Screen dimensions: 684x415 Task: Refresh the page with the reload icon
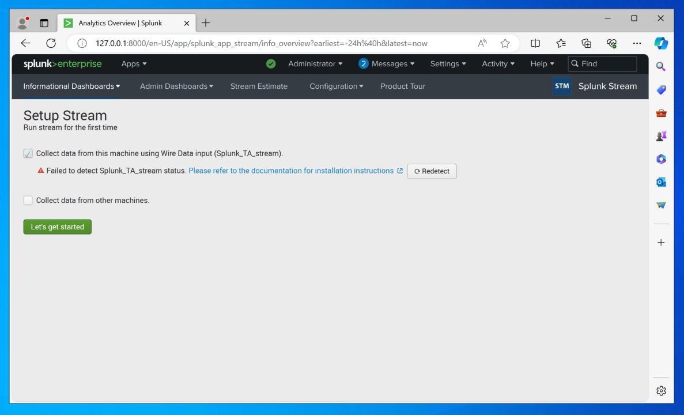[51, 43]
